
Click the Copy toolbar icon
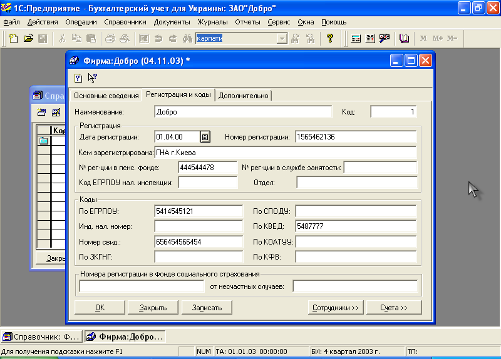[x=76, y=39]
